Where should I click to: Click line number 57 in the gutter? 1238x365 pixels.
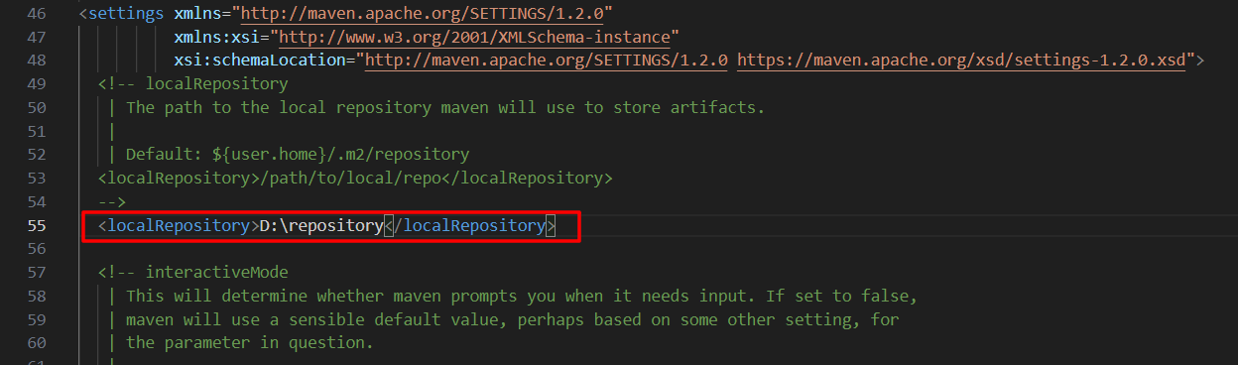(x=38, y=272)
